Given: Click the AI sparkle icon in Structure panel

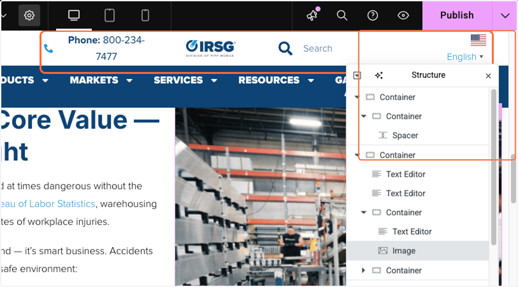Looking at the screenshot, I should [x=379, y=76].
